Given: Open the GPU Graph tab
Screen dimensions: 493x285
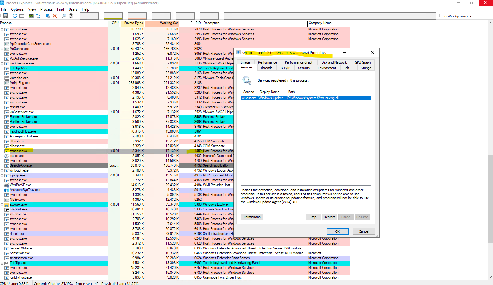Looking at the screenshot, I should point(363,62).
